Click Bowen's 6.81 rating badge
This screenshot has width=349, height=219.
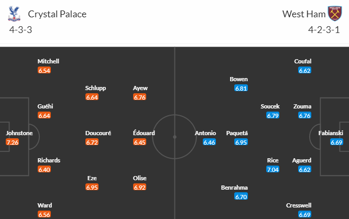click(x=241, y=88)
